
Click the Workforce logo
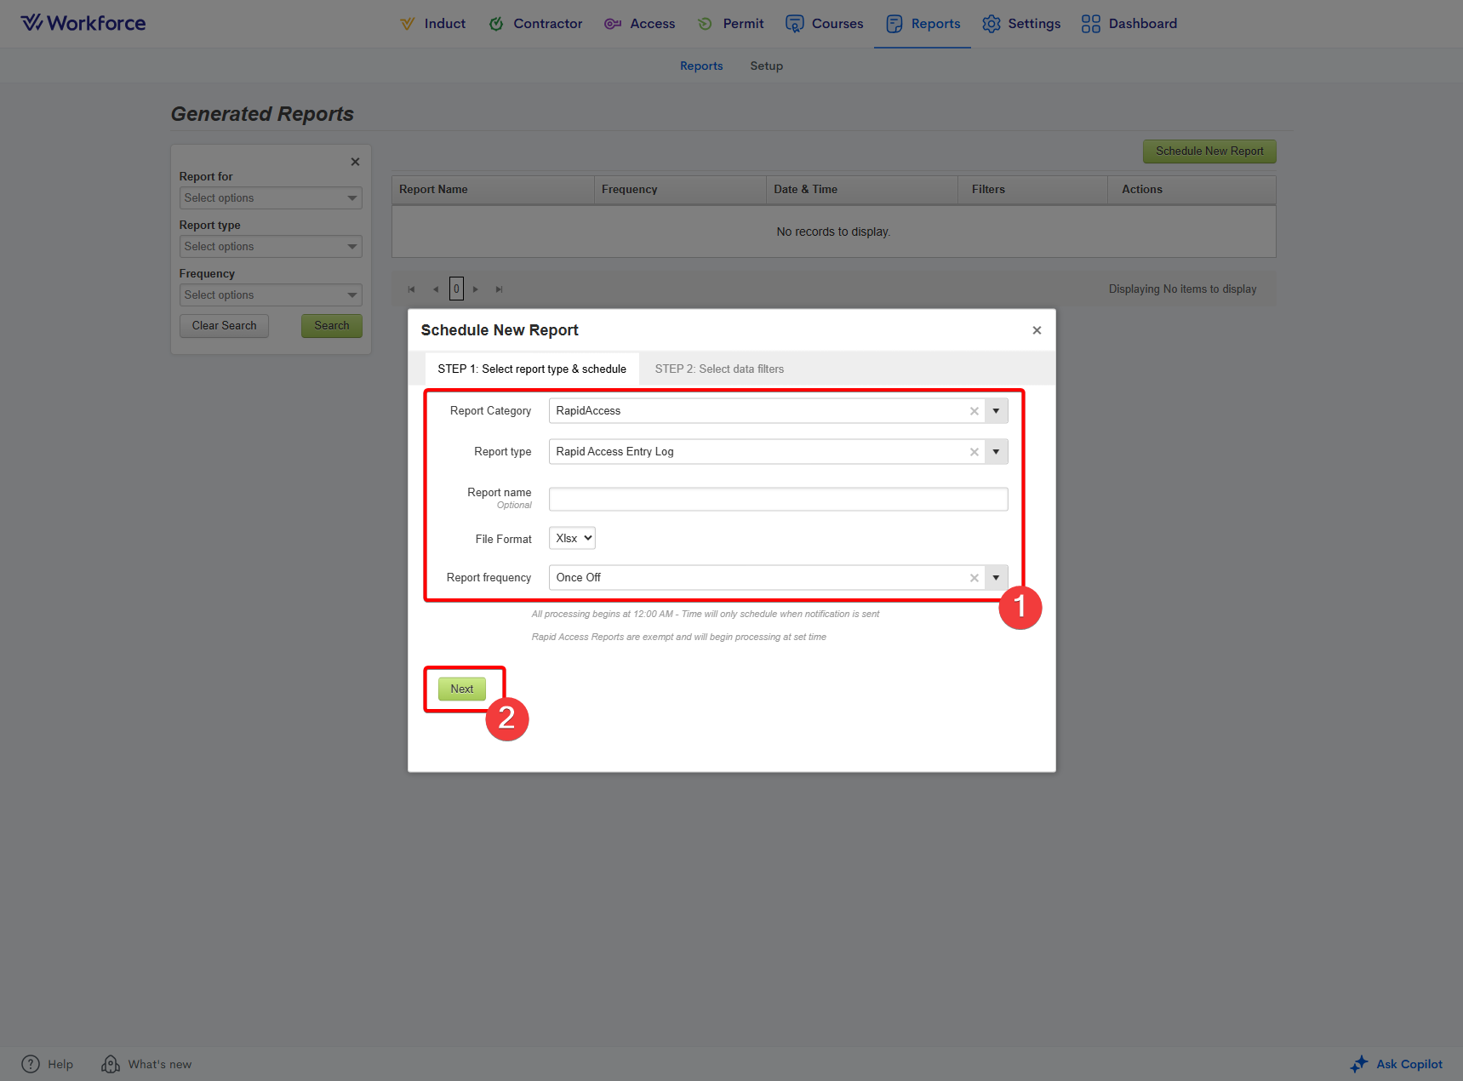coord(83,23)
